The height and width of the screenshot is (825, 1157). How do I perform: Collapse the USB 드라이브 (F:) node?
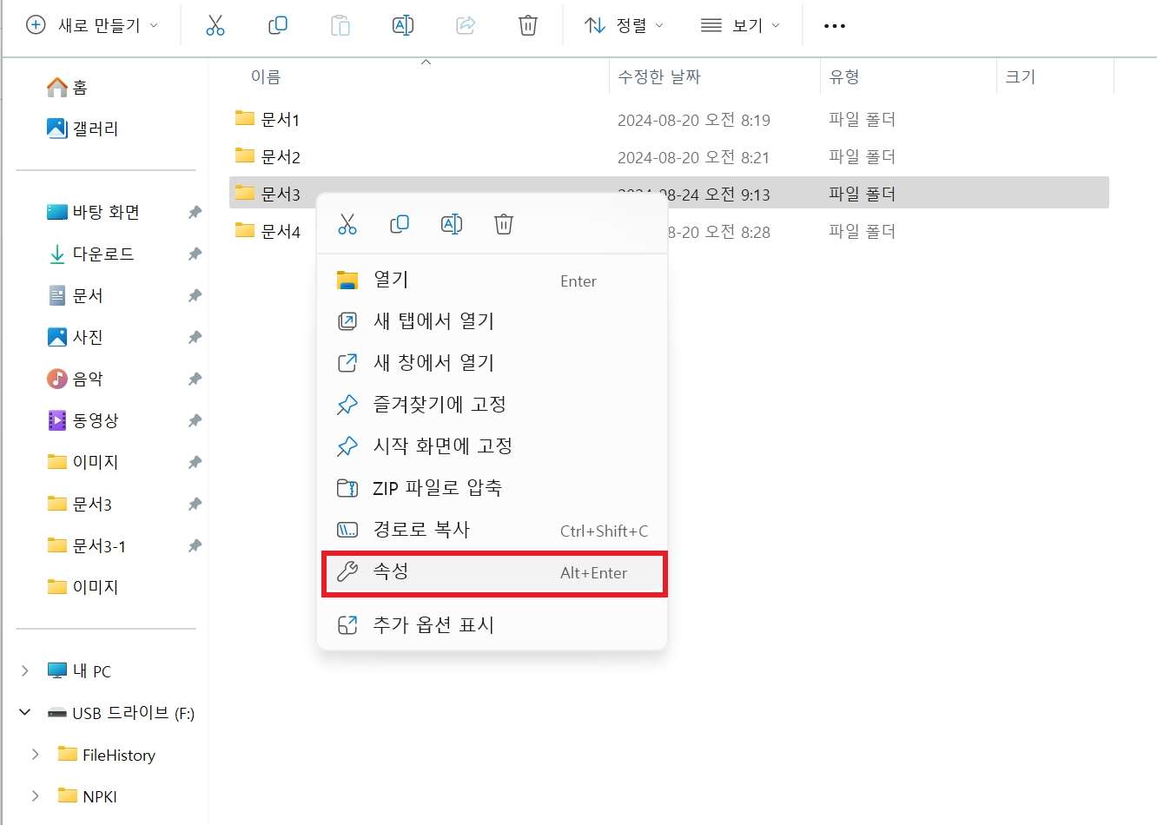pyautogui.click(x=25, y=712)
